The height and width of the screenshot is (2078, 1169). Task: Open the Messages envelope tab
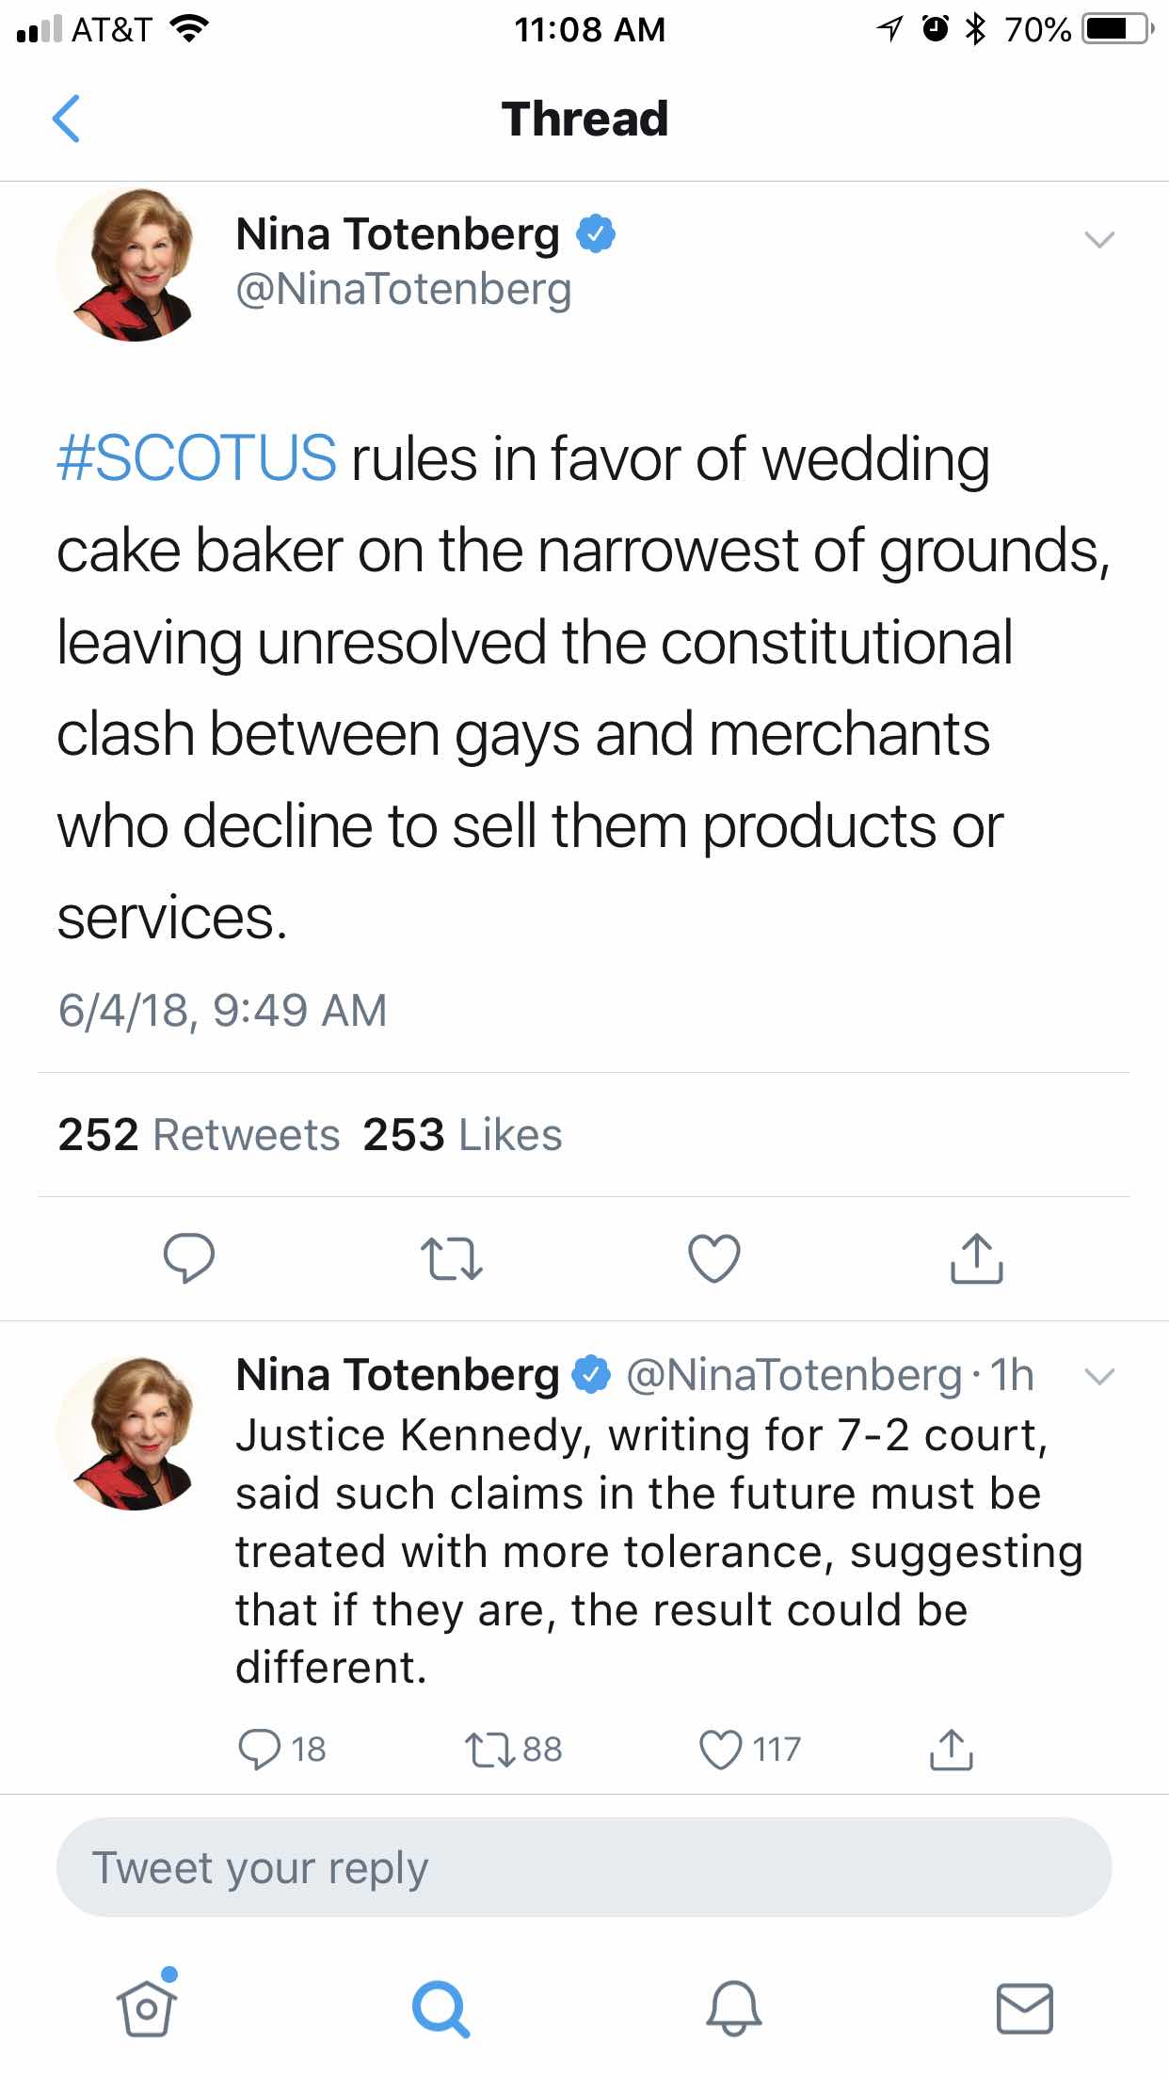1024,2008
